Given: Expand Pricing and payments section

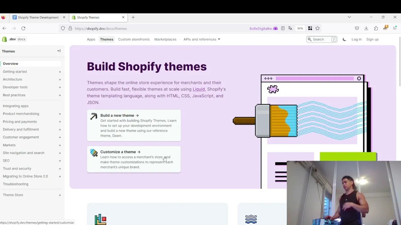Looking at the screenshot, I should [x=60, y=122].
